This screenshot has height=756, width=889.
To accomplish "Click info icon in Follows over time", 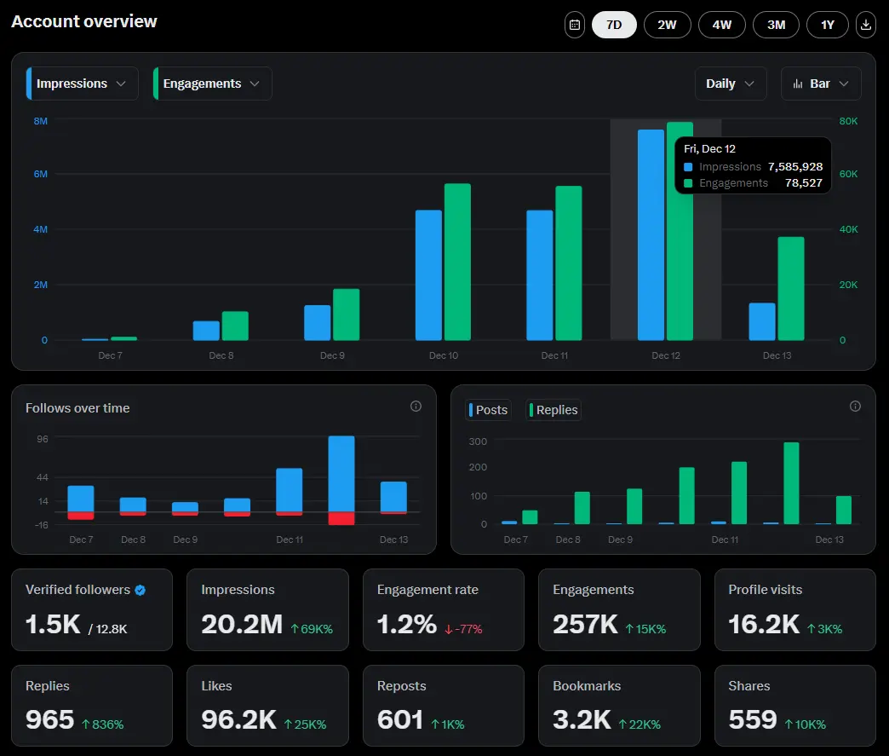I will click(416, 407).
